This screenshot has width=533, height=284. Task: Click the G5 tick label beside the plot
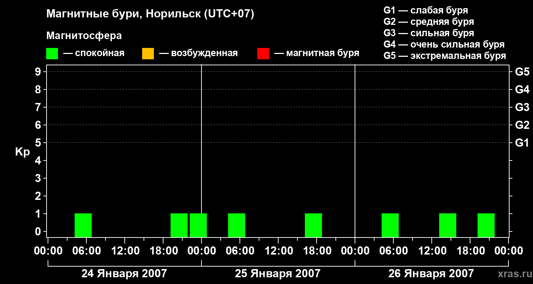click(x=522, y=72)
